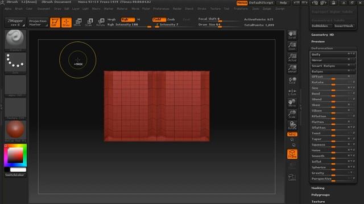Click the Local symmetry icon
This screenshot has width=364, height=204.
(x=292, y=80)
